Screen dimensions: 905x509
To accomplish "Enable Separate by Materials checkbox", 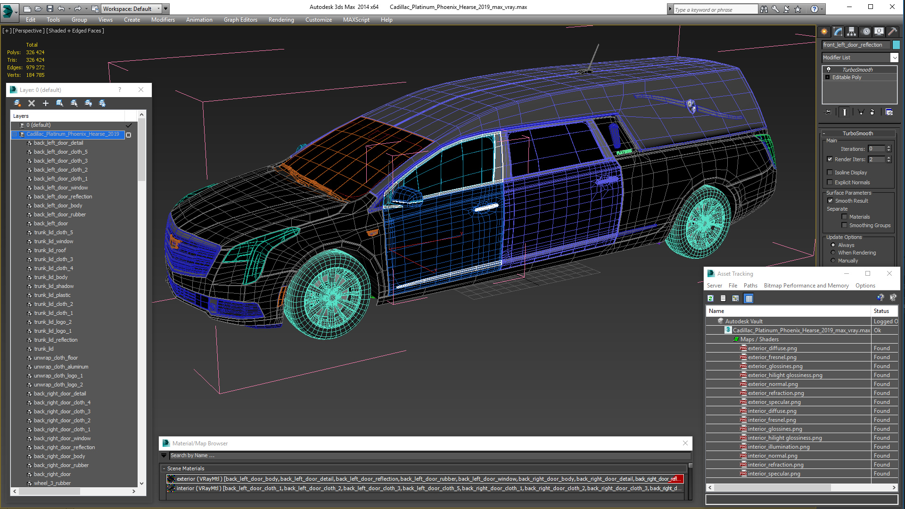I will 844,217.
